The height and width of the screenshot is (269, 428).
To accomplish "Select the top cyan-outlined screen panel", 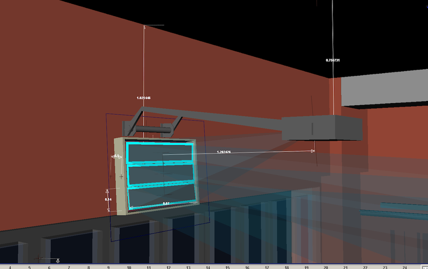I will click(x=160, y=153).
